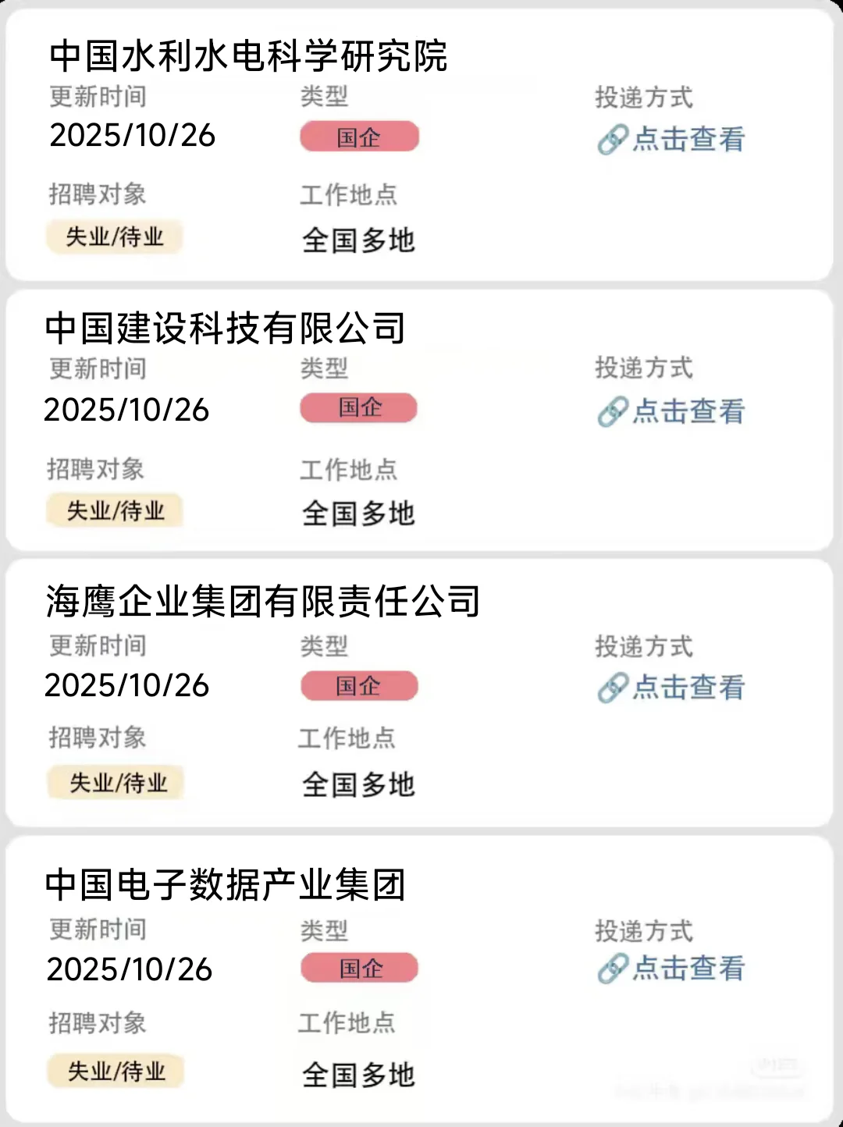Select 国企 tag under 中国水利水电科学研究院

pyautogui.click(x=360, y=137)
